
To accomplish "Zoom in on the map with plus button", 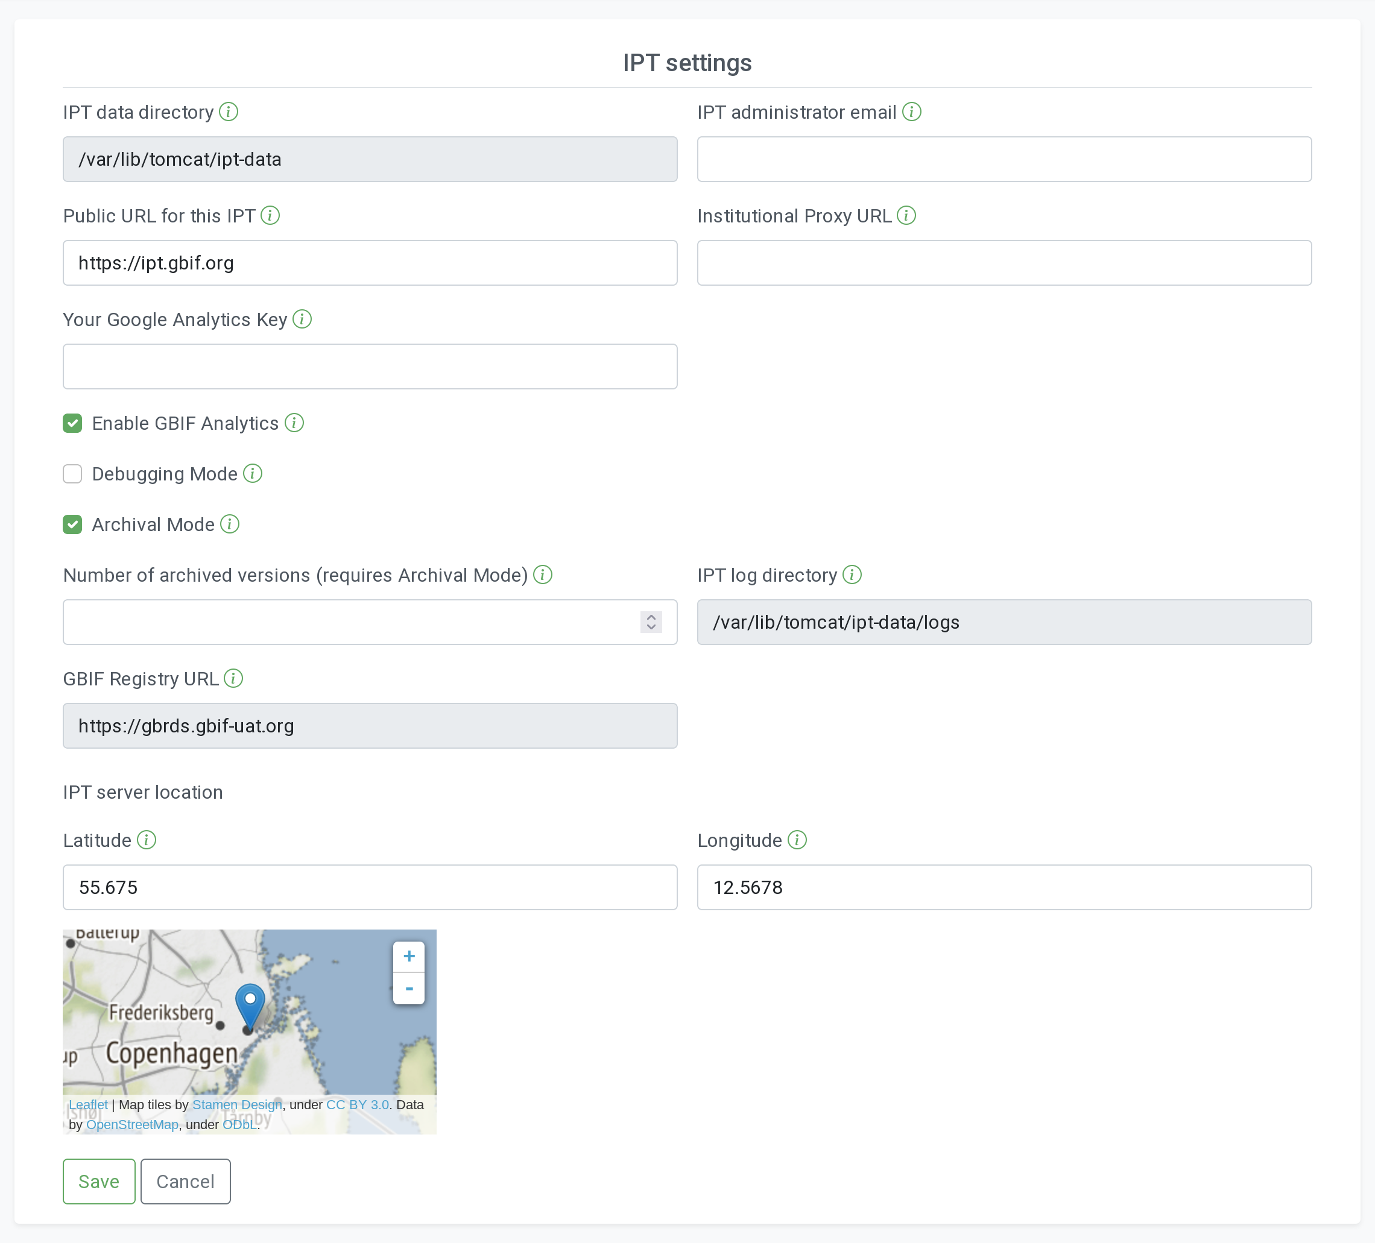I will click(408, 956).
